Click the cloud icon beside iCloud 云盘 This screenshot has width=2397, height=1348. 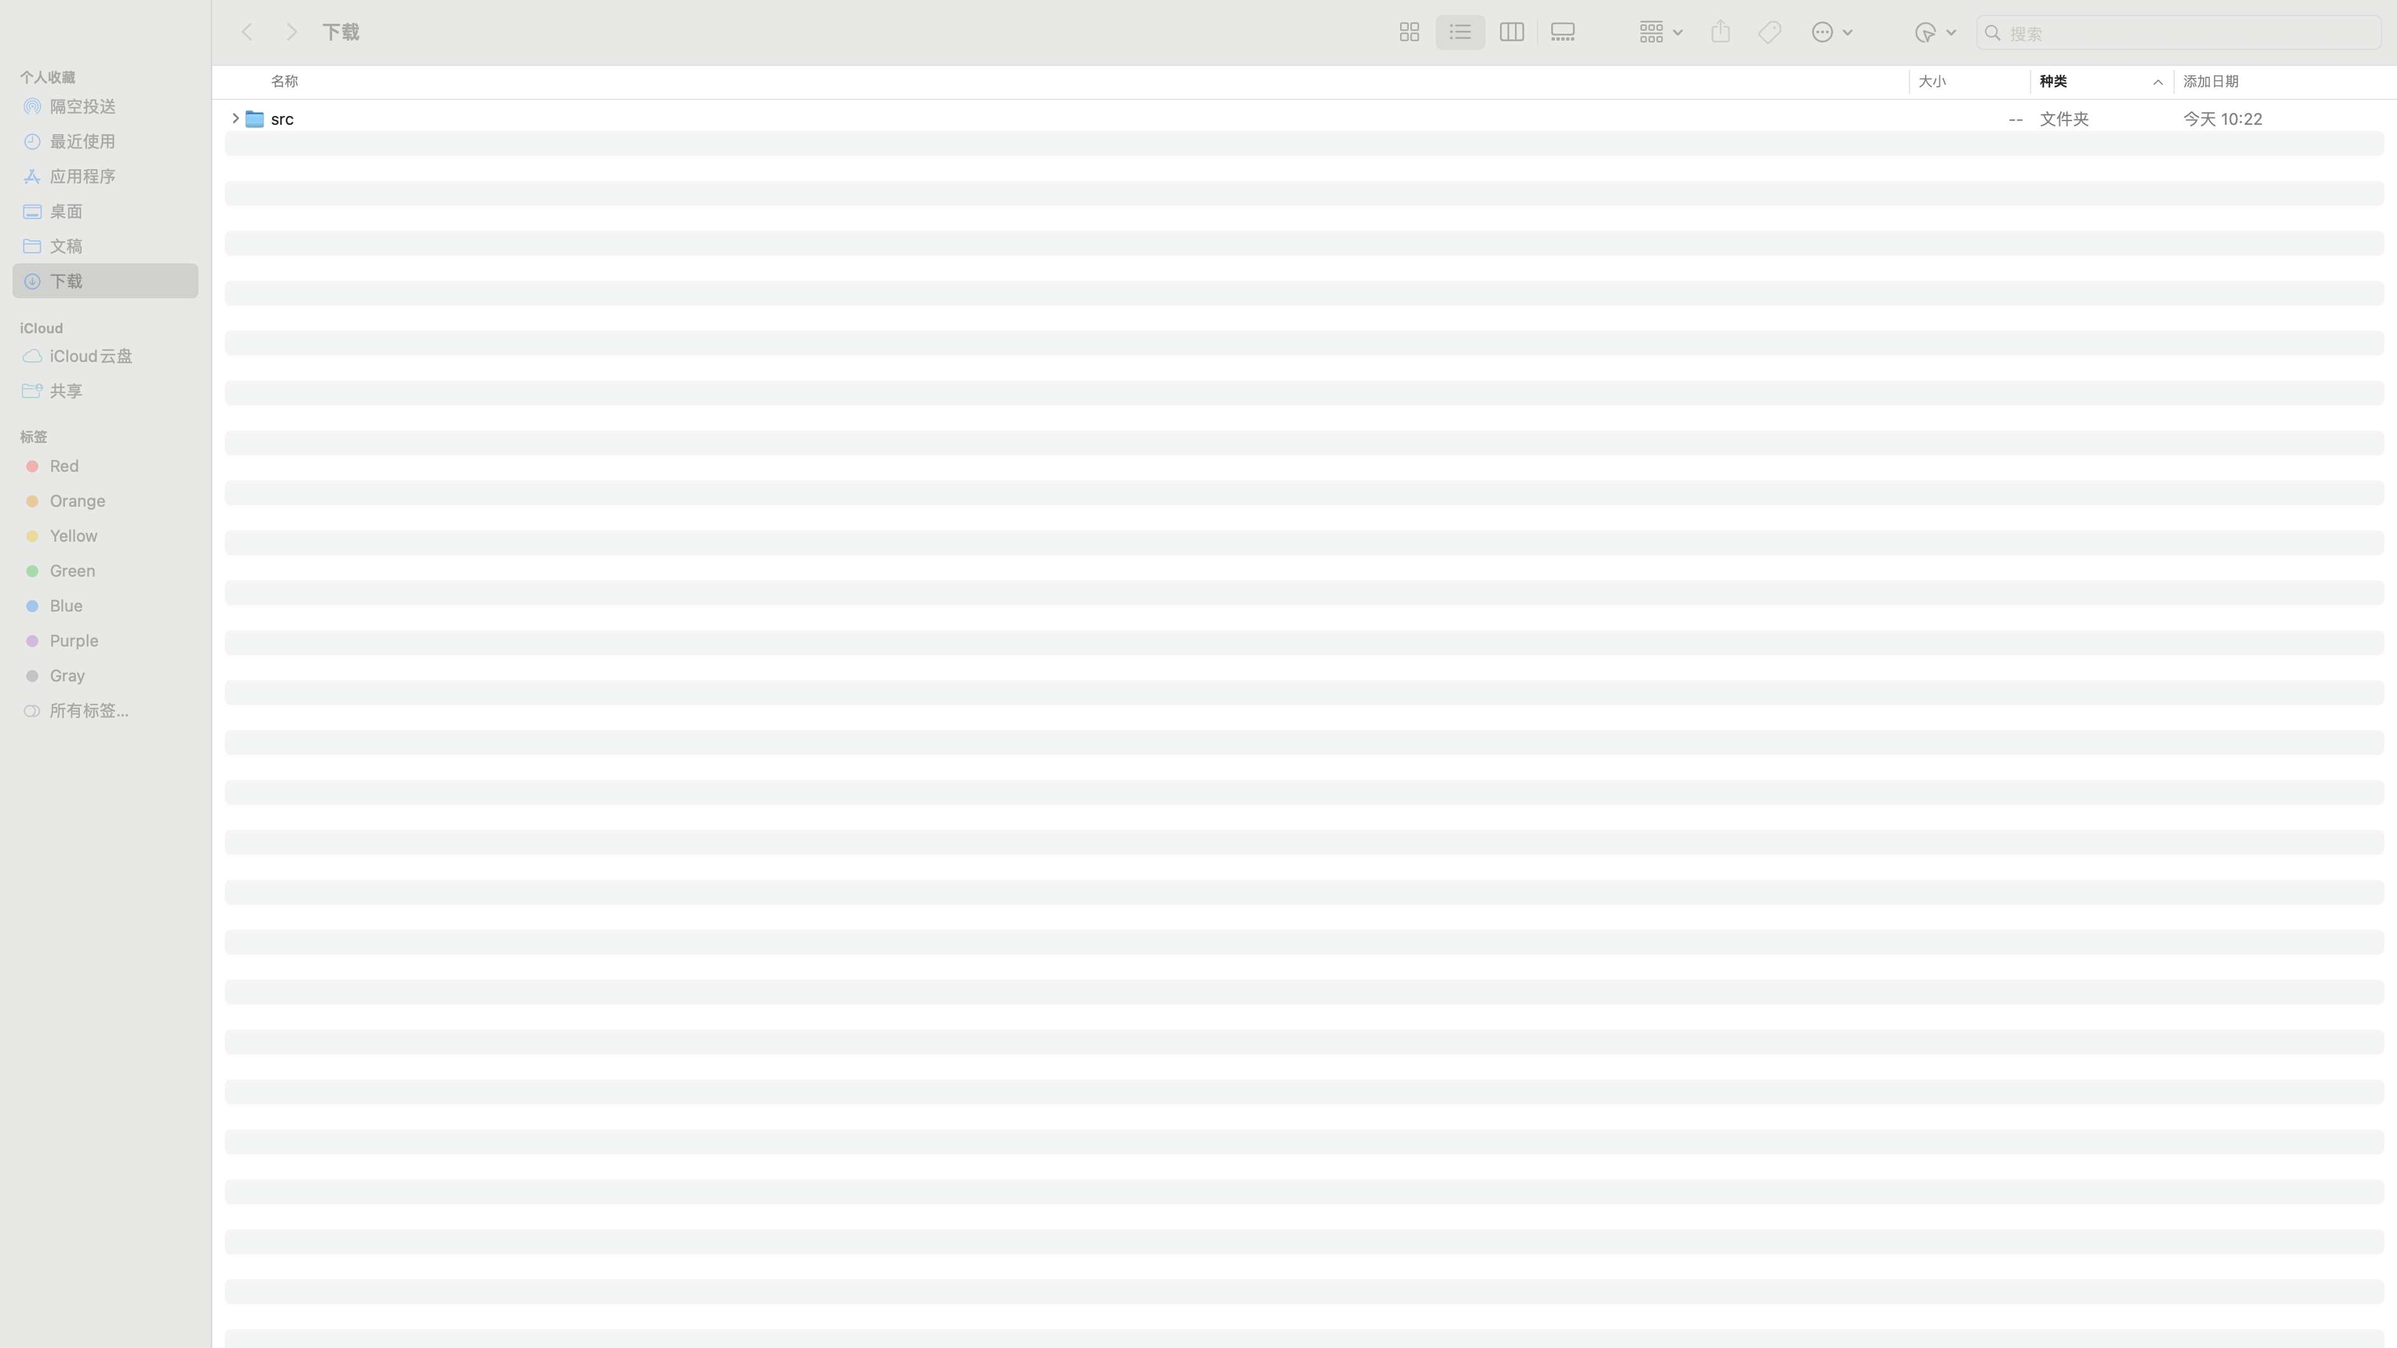pyautogui.click(x=32, y=356)
